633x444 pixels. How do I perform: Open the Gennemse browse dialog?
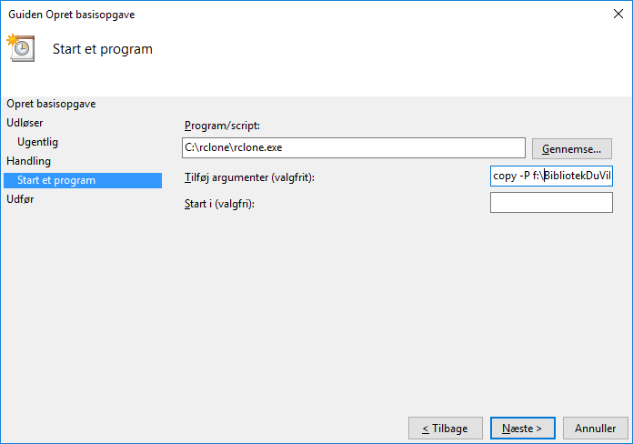[x=572, y=148]
